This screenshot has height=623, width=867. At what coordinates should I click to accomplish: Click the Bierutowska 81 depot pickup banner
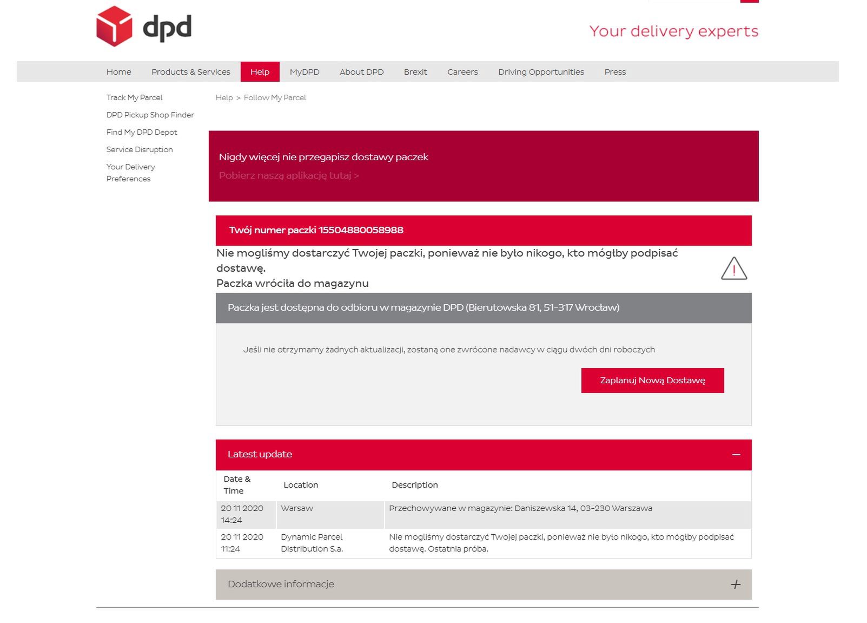(484, 308)
